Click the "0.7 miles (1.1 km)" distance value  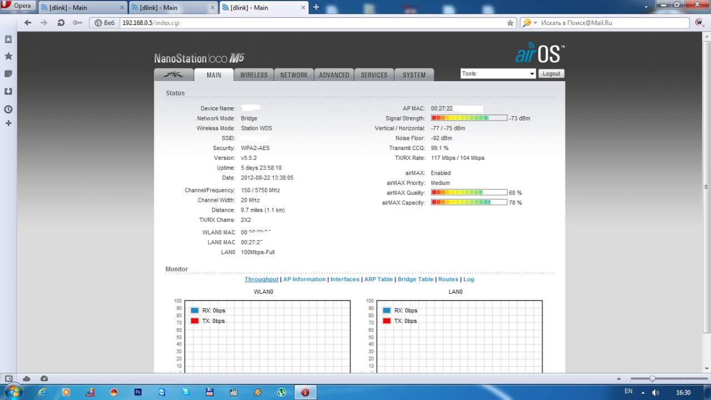[x=263, y=211]
